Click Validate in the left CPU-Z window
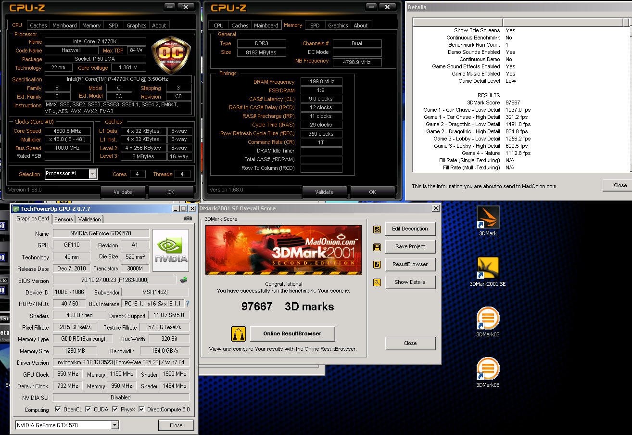 (123, 192)
